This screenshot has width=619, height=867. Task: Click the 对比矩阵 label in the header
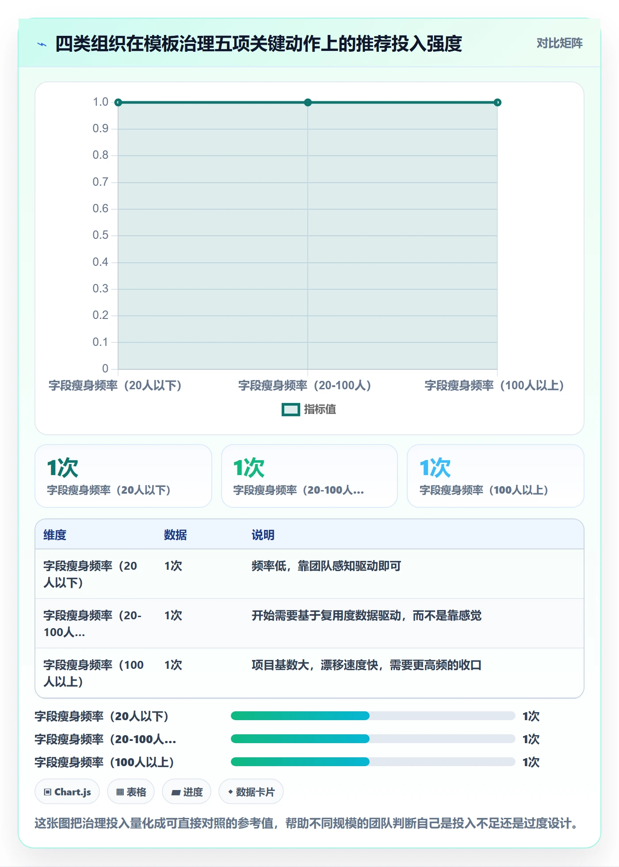559,43
